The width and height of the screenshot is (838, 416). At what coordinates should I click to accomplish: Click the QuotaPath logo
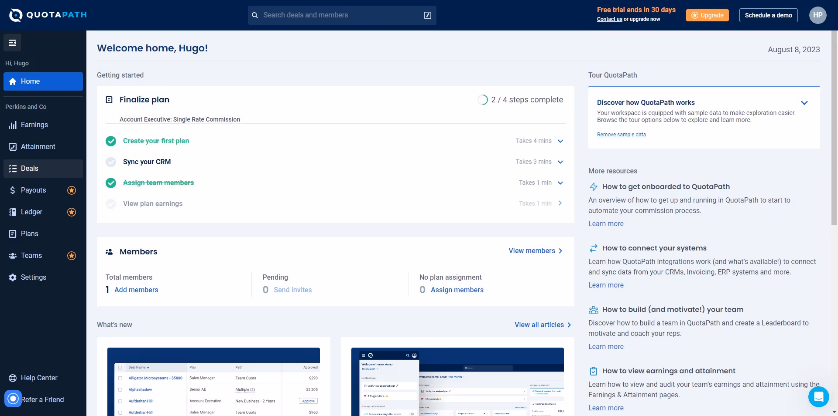(x=48, y=15)
